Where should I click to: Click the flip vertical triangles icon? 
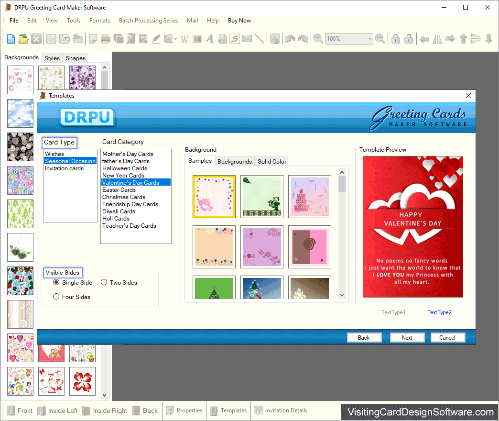476,39
